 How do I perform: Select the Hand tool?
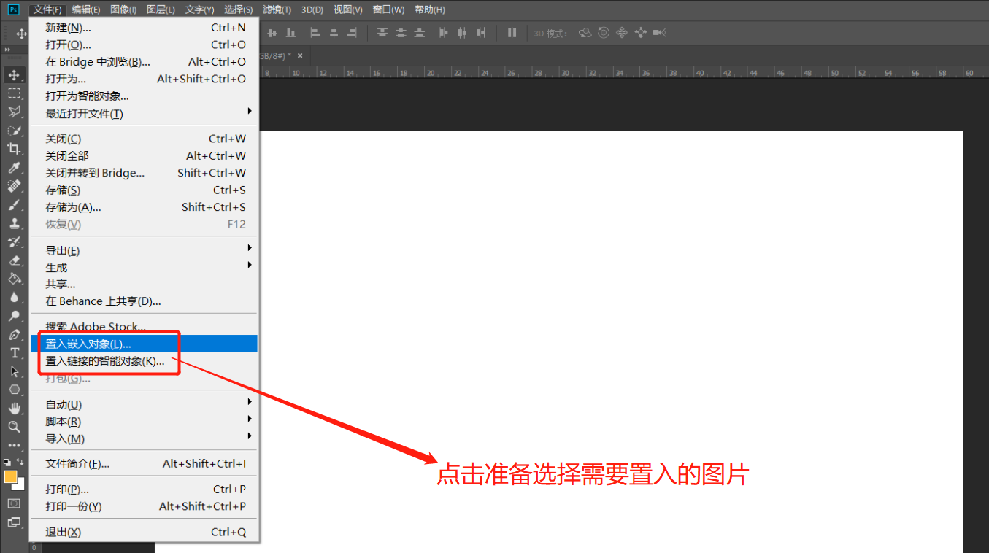tap(14, 409)
